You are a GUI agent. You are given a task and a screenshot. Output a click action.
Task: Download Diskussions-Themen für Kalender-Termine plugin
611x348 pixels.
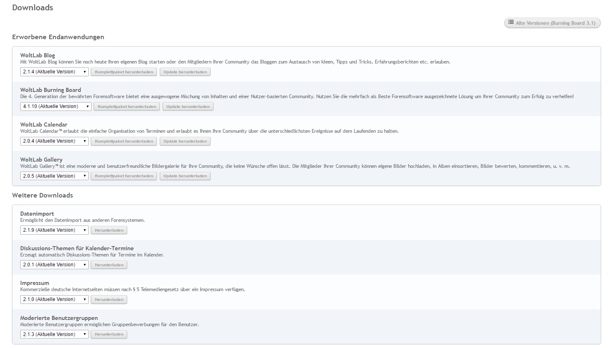(109, 265)
